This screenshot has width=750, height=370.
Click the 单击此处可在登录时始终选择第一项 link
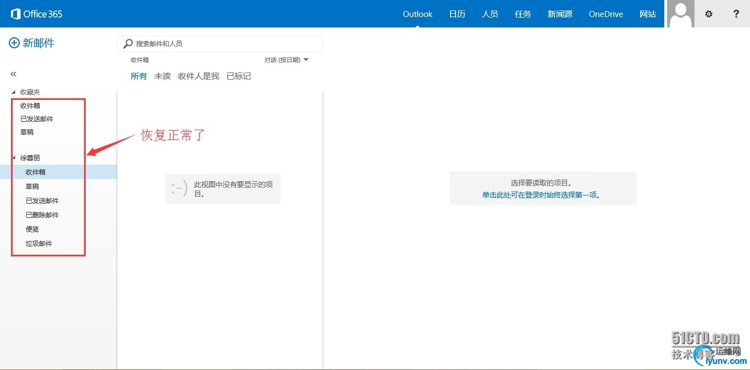(542, 195)
